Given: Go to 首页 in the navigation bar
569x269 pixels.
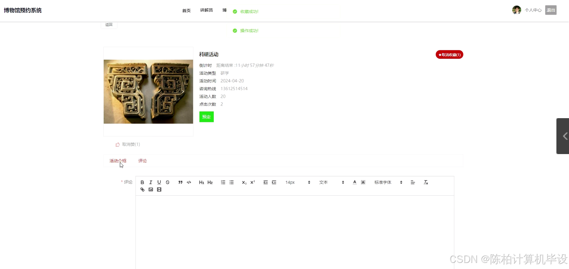Looking at the screenshot, I should coord(186,11).
